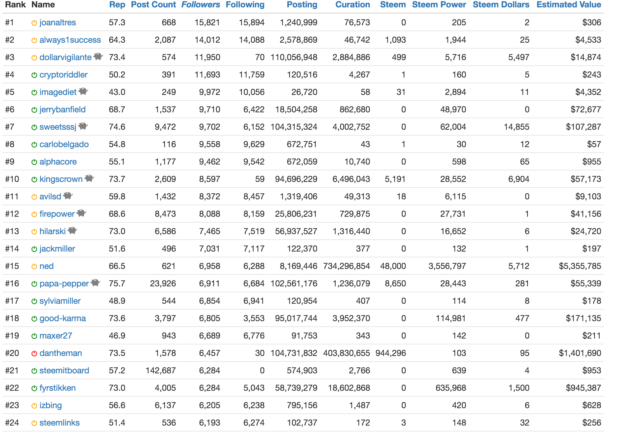This screenshot has width=620, height=434.
Task: Click the green power icon beside jerrybanfield
Action: point(34,110)
